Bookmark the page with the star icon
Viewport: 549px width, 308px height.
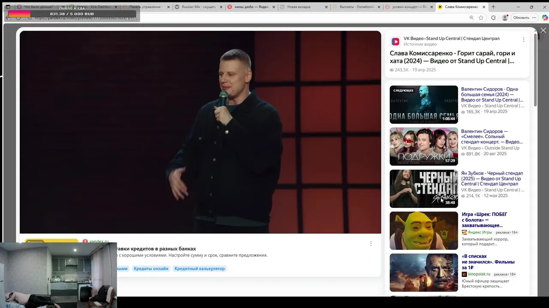[x=481, y=18]
